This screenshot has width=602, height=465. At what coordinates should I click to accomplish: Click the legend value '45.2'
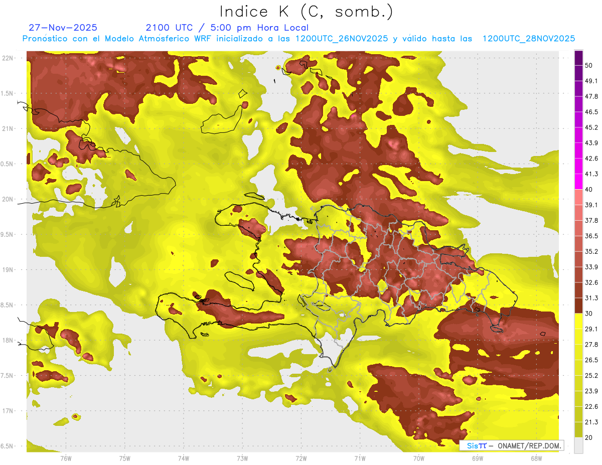coord(591,127)
